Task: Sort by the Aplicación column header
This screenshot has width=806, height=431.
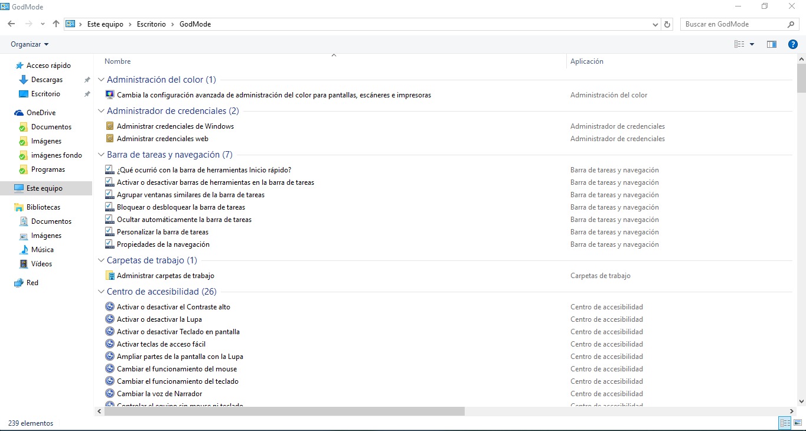Action: pos(587,61)
